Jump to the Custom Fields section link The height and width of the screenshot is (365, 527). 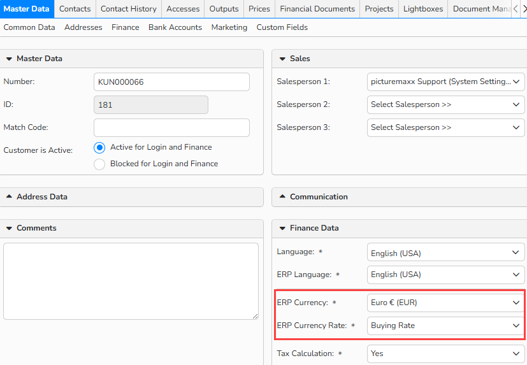pos(282,27)
